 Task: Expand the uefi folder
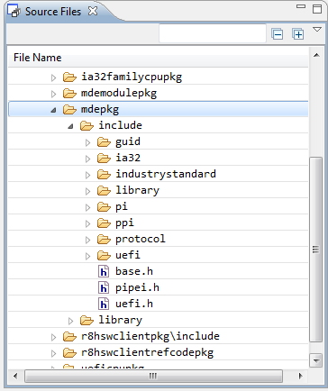pyautogui.click(x=87, y=257)
